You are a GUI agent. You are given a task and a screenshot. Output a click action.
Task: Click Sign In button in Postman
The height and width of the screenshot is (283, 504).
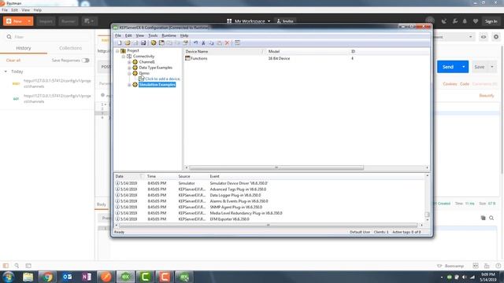(x=491, y=21)
